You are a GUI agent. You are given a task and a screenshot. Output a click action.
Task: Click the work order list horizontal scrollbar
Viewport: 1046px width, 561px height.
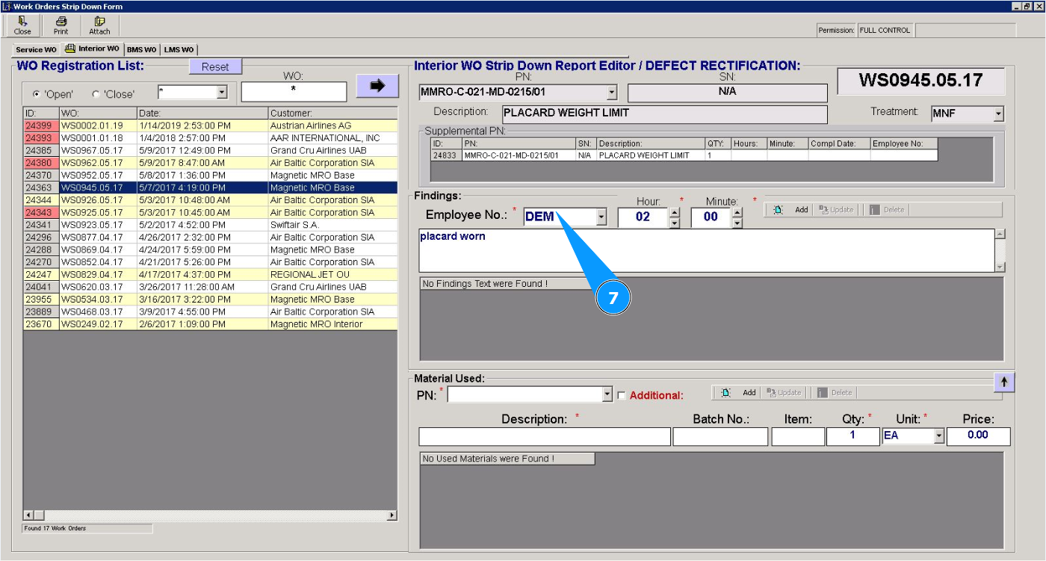[209, 515]
